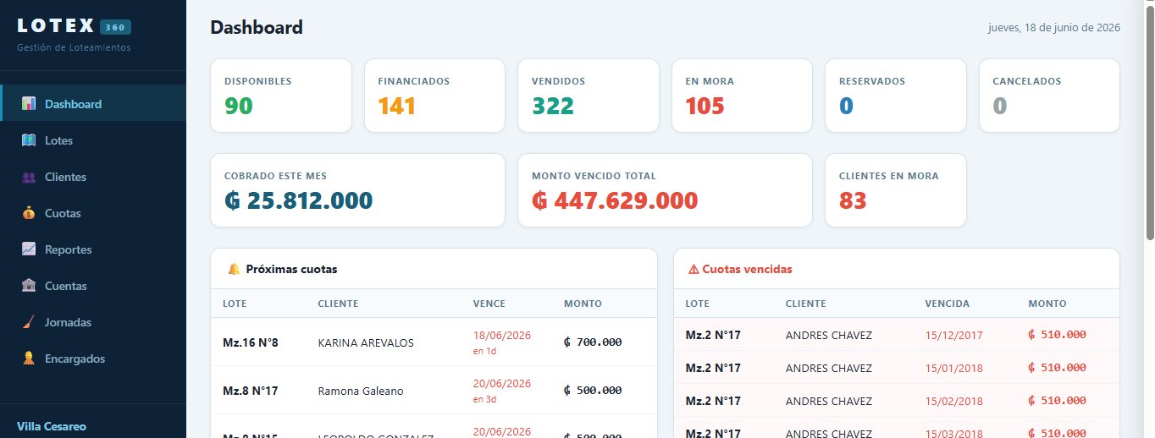Screen dimensions: 1155x438
Task: Go to the Lotes section
Action: point(93,140)
